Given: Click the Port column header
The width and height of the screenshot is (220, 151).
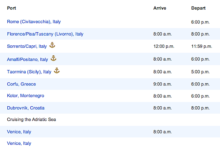Looking at the screenshot, I should click(11, 8).
